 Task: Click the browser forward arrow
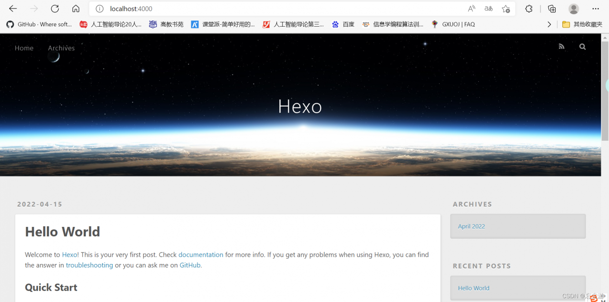pyautogui.click(x=34, y=9)
